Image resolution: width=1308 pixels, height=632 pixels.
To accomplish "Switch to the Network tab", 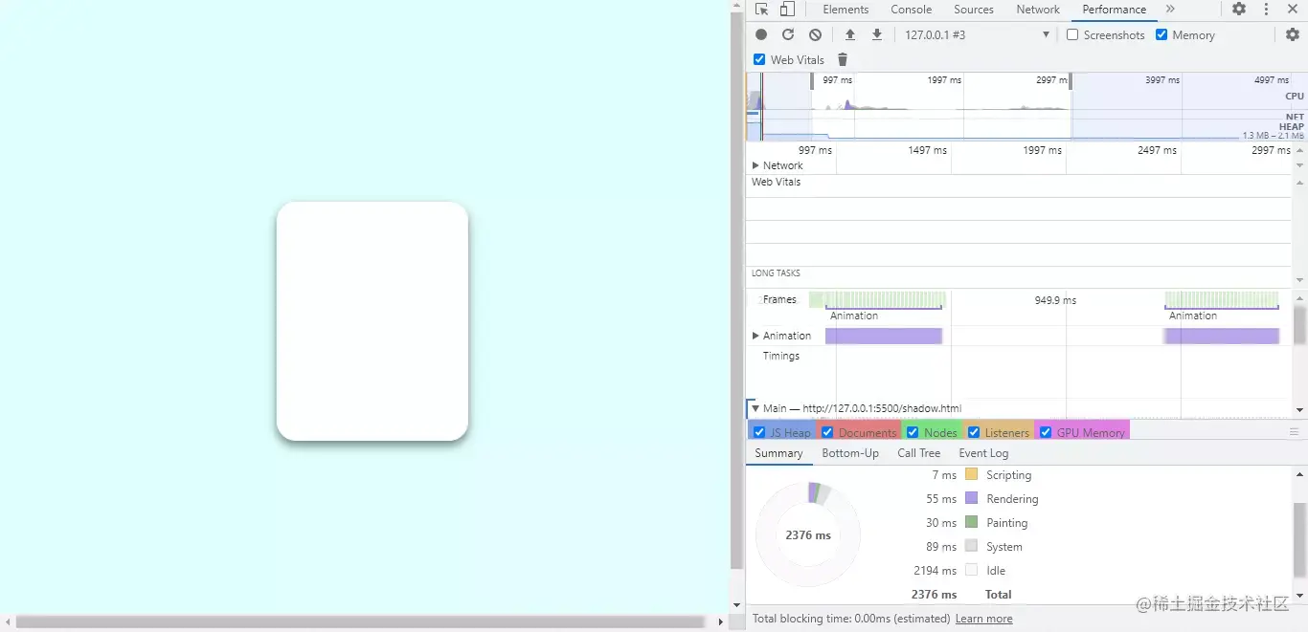I will [1038, 10].
